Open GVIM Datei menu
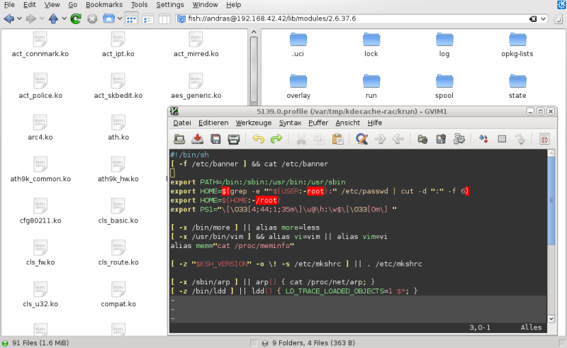 coord(182,123)
